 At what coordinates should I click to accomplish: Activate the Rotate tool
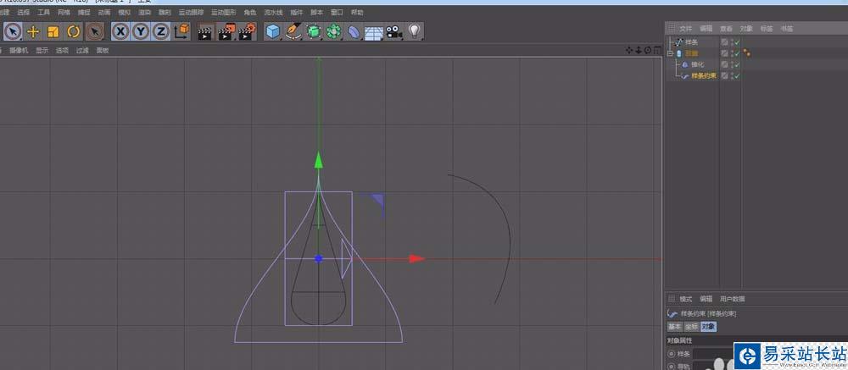pyautogui.click(x=73, y=32)
